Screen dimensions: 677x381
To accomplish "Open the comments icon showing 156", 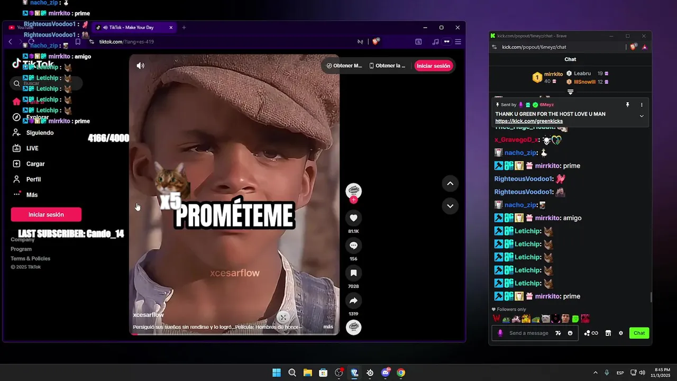I will (353, 246).
